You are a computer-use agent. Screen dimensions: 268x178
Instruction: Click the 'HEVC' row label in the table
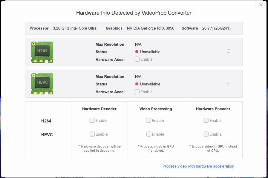(47, 135)
